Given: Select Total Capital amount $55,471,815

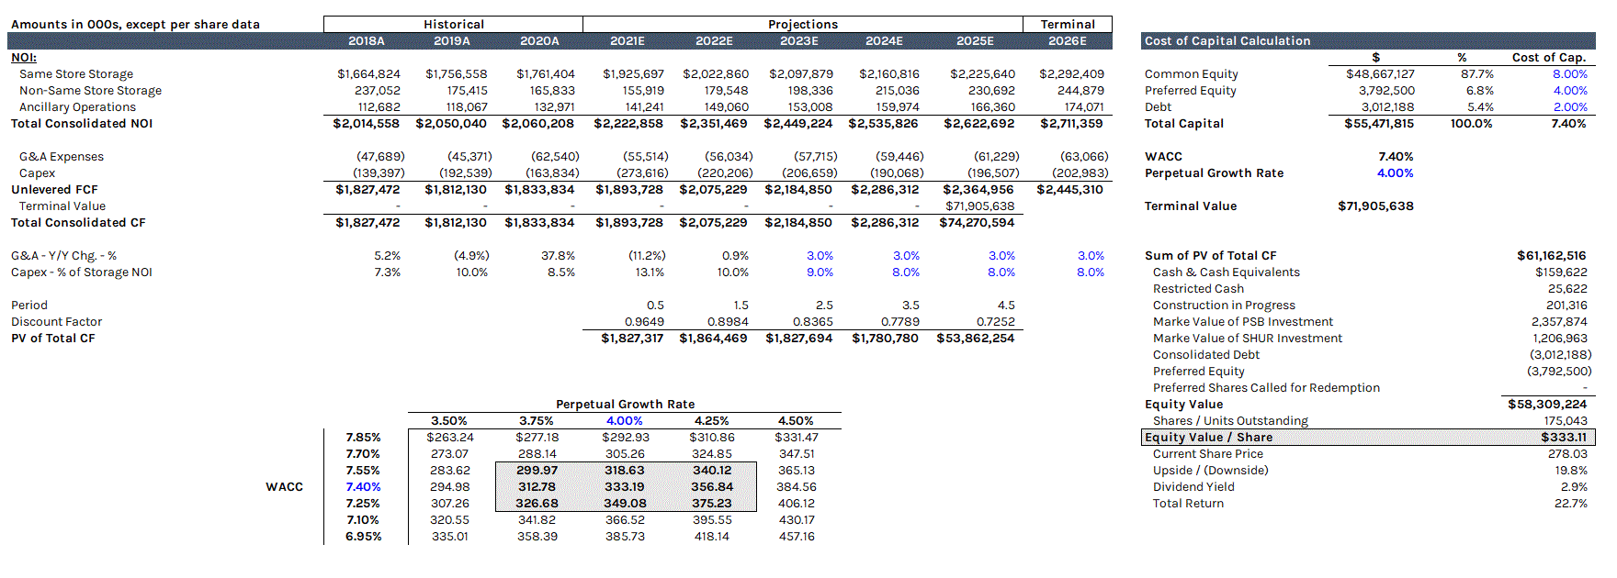Looking at the screenshot, I should pyautogui.click(x=1379, y=124).
